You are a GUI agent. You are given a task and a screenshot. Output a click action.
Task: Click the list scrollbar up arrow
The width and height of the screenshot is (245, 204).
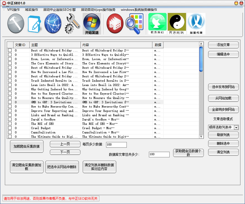pos(201,44)
